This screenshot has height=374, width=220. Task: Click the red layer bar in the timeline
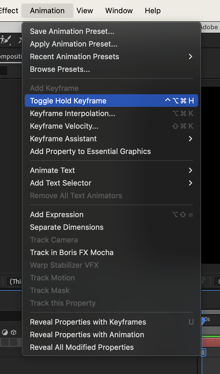pyautogui.click(x=211, y=342)
